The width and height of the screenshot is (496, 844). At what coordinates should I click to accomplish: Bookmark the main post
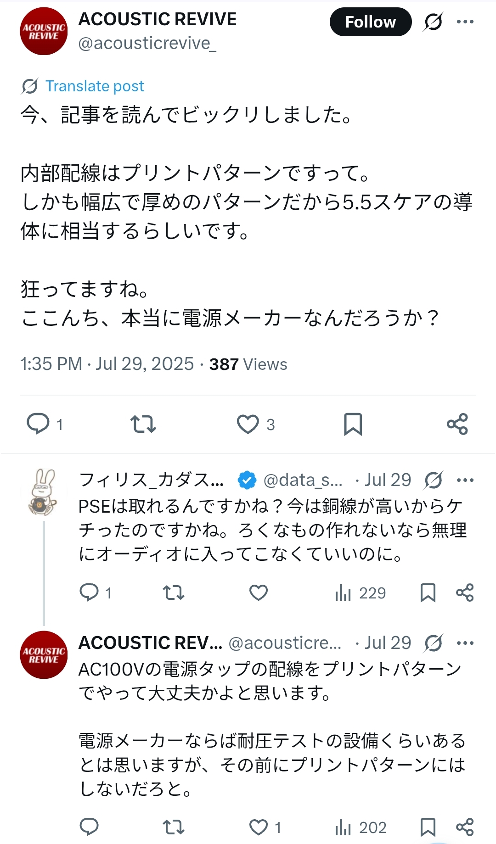pos(353,424)
